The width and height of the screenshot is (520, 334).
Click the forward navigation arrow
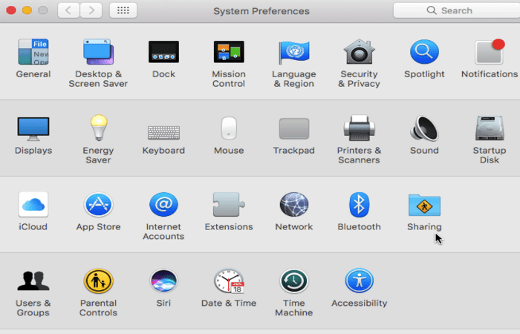point(91,10)
